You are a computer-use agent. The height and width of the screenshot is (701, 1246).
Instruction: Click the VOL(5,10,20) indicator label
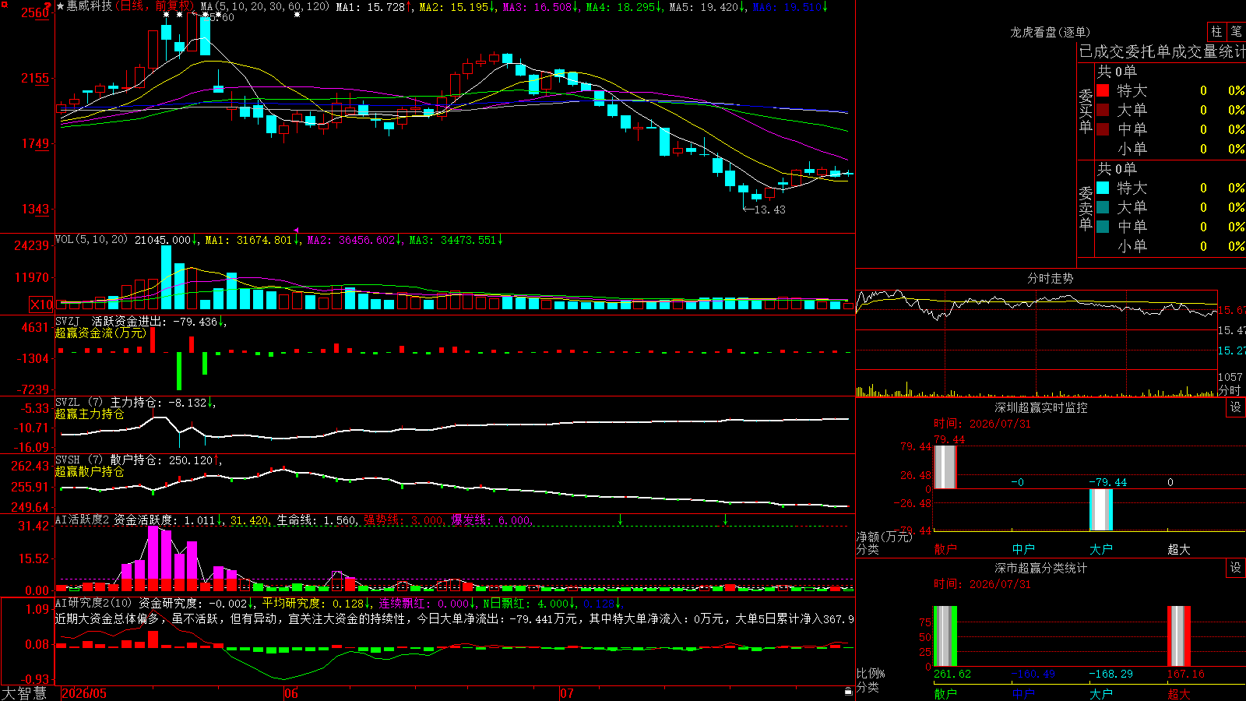[x=91, y=240]
